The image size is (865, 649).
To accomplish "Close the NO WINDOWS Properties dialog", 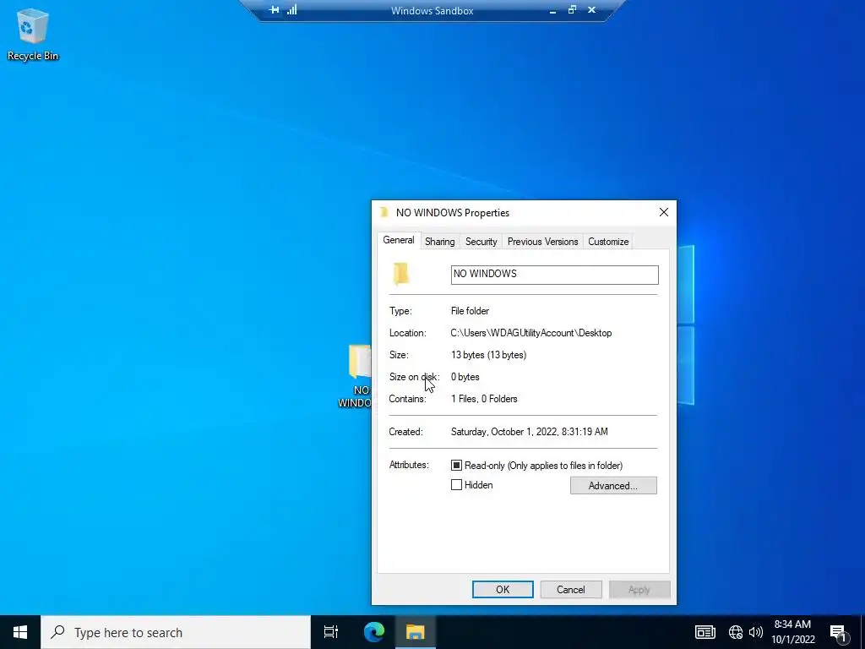I will click(664, 212).
